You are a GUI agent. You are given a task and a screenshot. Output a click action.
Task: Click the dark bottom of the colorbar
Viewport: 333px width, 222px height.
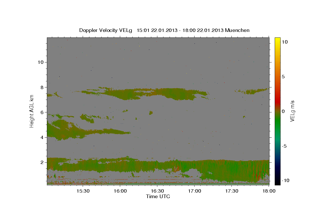pos(277,180)
